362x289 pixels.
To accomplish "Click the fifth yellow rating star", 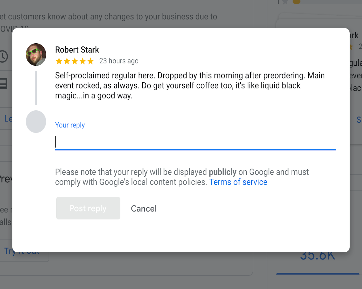I will point(90,61).
